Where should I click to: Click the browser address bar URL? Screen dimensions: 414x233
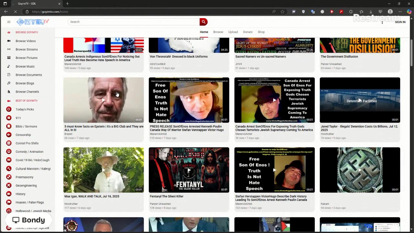50,12
